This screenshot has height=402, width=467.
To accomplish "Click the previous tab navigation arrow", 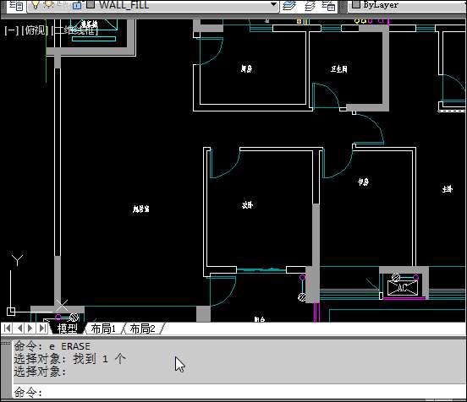I will tap(19, 329).
